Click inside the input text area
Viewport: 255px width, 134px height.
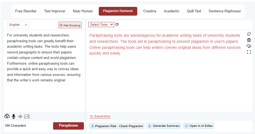click(x=44, y=71)
